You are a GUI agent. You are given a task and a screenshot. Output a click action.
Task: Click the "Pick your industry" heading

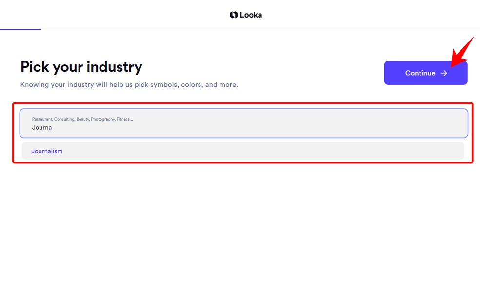(x=81, y=67)
